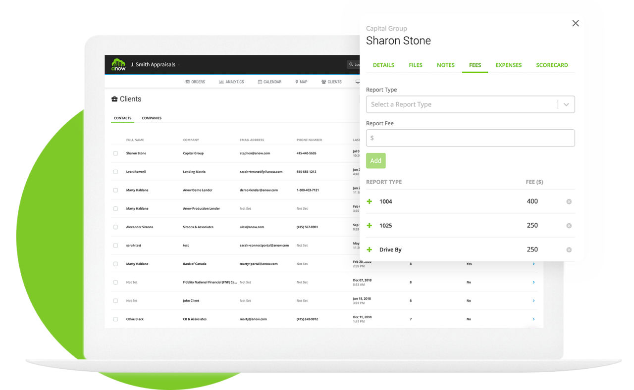
Task: Remove the 1025 fee via its delete icon
Action: (569, 225)
